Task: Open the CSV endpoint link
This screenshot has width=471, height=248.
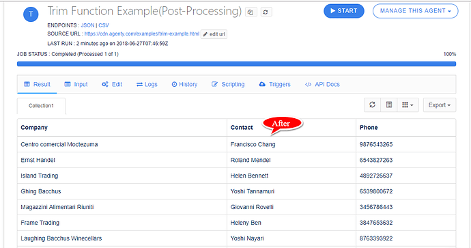Action: [x=104, y=25]
